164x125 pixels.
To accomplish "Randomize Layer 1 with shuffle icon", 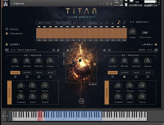I will point(53,50).
